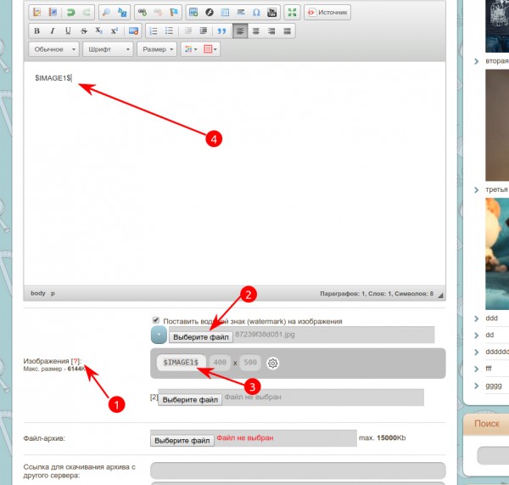
Task: Click the image-with-red-badge icon after superscript
Action: tap(133, 31)
